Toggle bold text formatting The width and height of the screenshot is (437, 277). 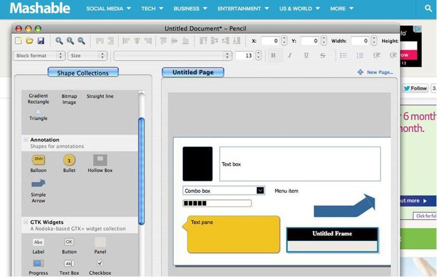[x=273, y=55]
